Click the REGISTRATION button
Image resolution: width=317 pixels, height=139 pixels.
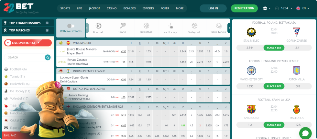(x=244, y=8)
